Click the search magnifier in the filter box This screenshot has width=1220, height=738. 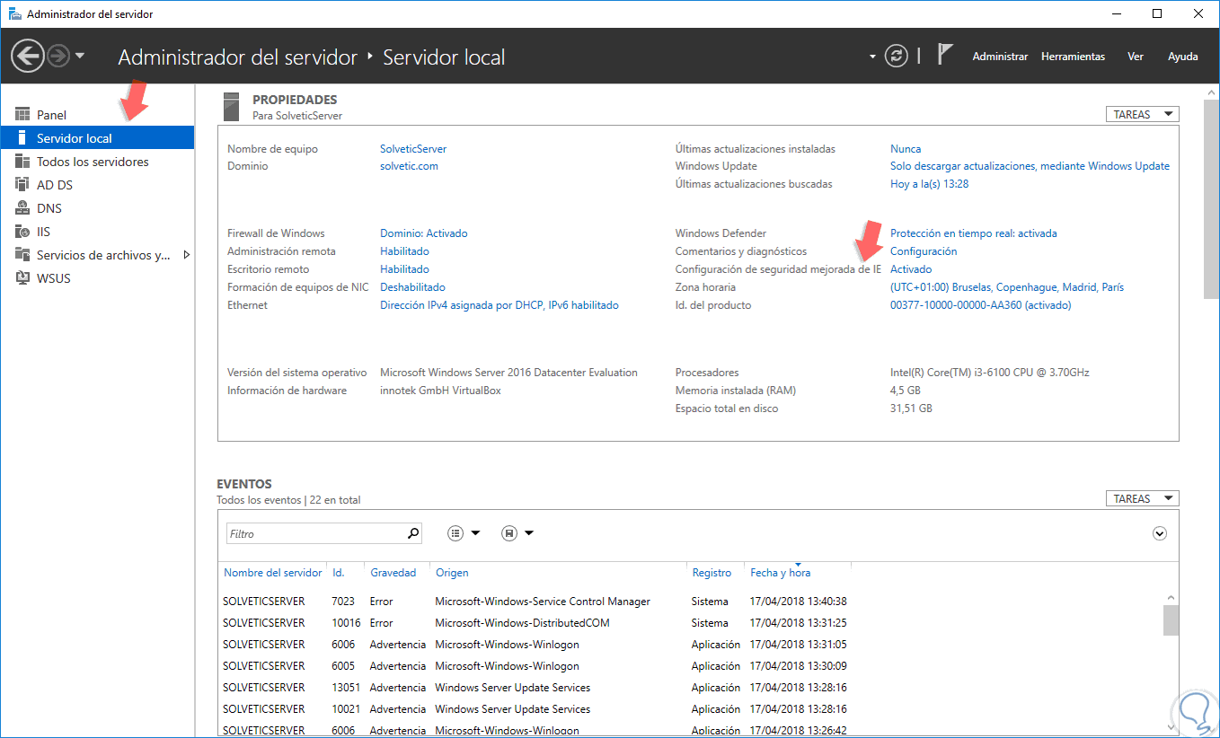pos(413,533)
